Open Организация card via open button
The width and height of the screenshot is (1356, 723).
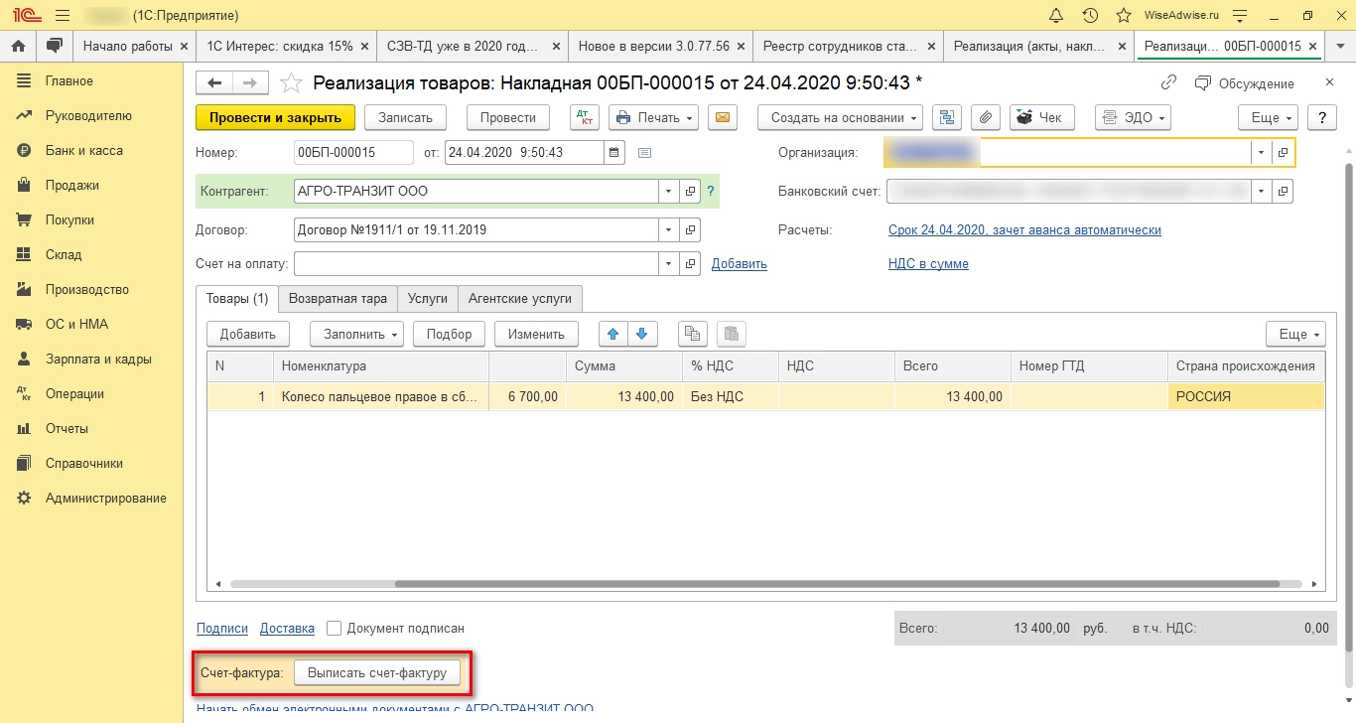pos(1284,152)
